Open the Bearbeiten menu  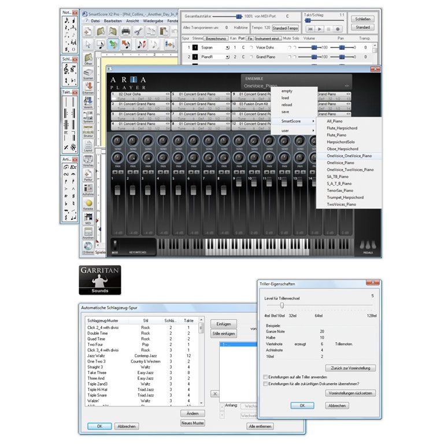[113, 21]
